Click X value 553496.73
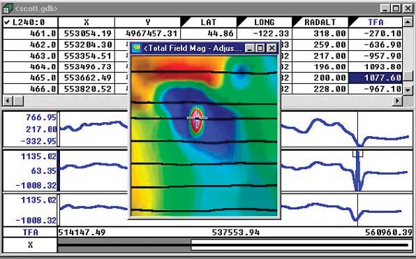 [x=87, y=66]
